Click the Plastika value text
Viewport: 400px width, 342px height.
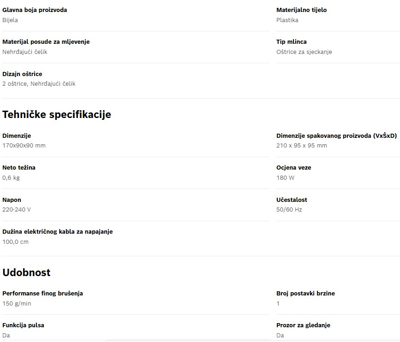pyautogui.click(x=287, y=20)
